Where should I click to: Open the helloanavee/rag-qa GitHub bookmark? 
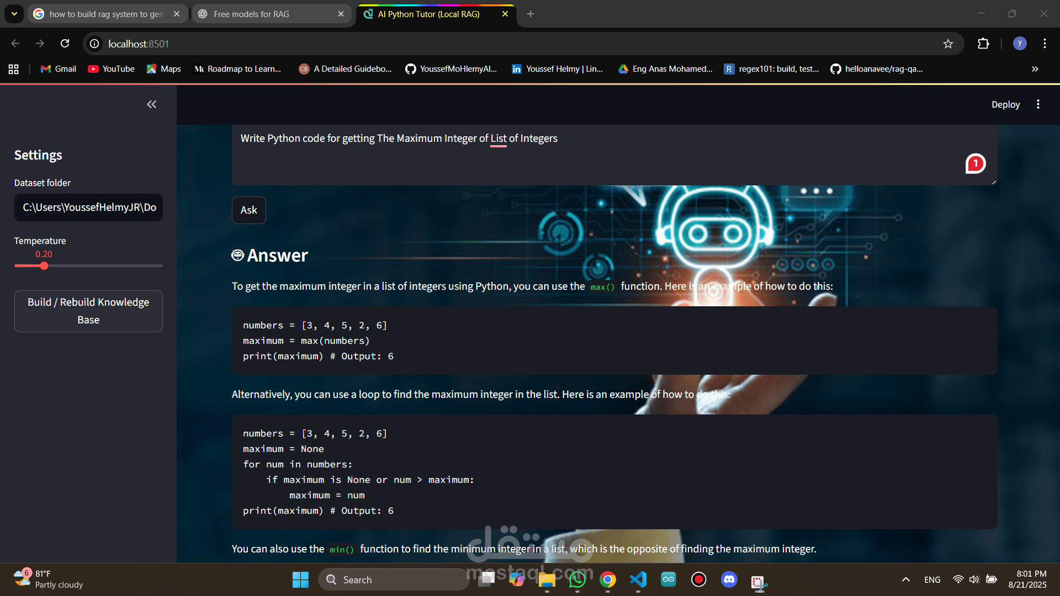click(877, 69)
